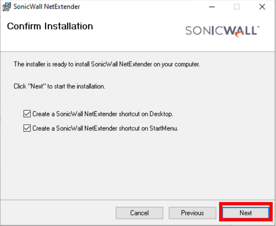Click the installer icon in the title bar
This screenshot has width=276, height=226.
click(6, 7)
